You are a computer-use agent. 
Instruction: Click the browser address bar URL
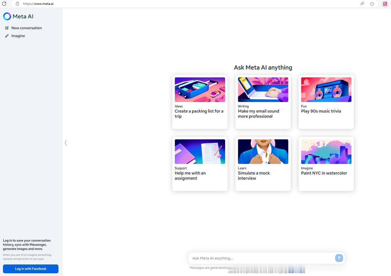click(38, 4)
